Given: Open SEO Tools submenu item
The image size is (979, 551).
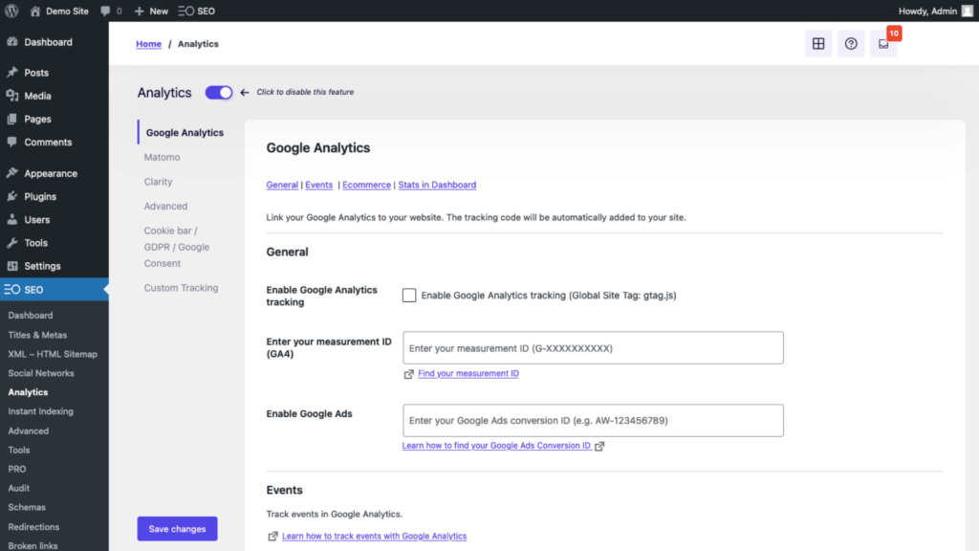Looking at the screenshot, I should [x=19, y=450].
